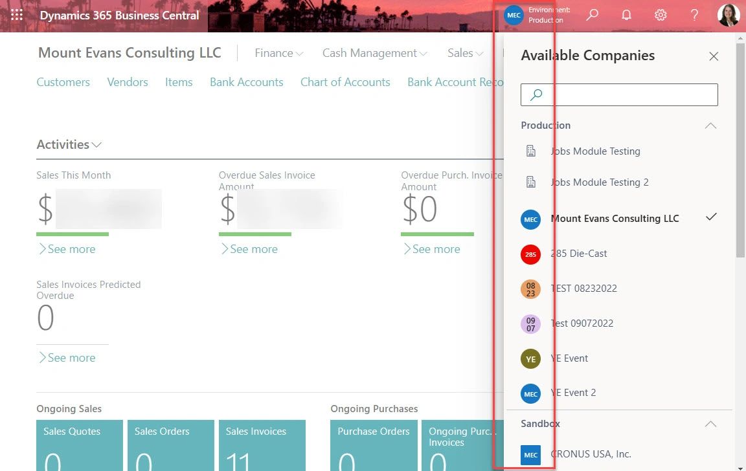Collapse the Sandbox group
The image size is (746, 471).
click(x=710, y=424)
